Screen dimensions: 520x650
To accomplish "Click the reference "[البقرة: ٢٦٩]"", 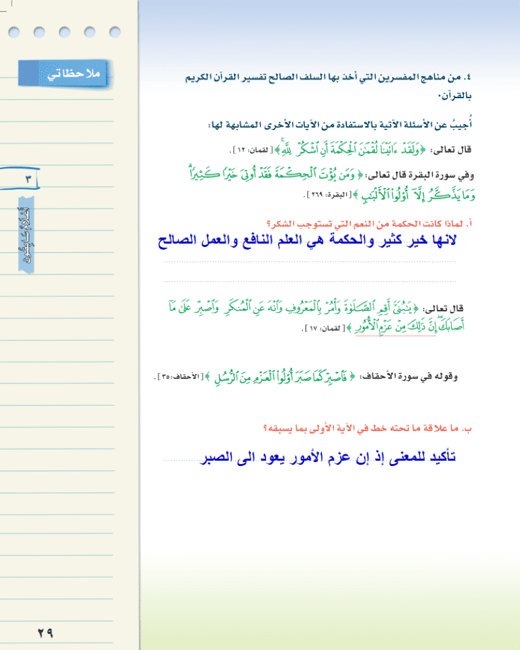I will point(328,194).
